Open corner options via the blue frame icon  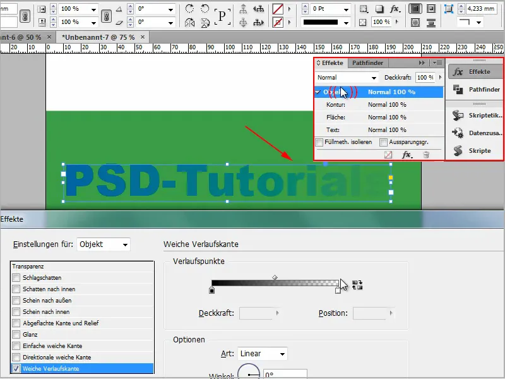click(449, 9)
